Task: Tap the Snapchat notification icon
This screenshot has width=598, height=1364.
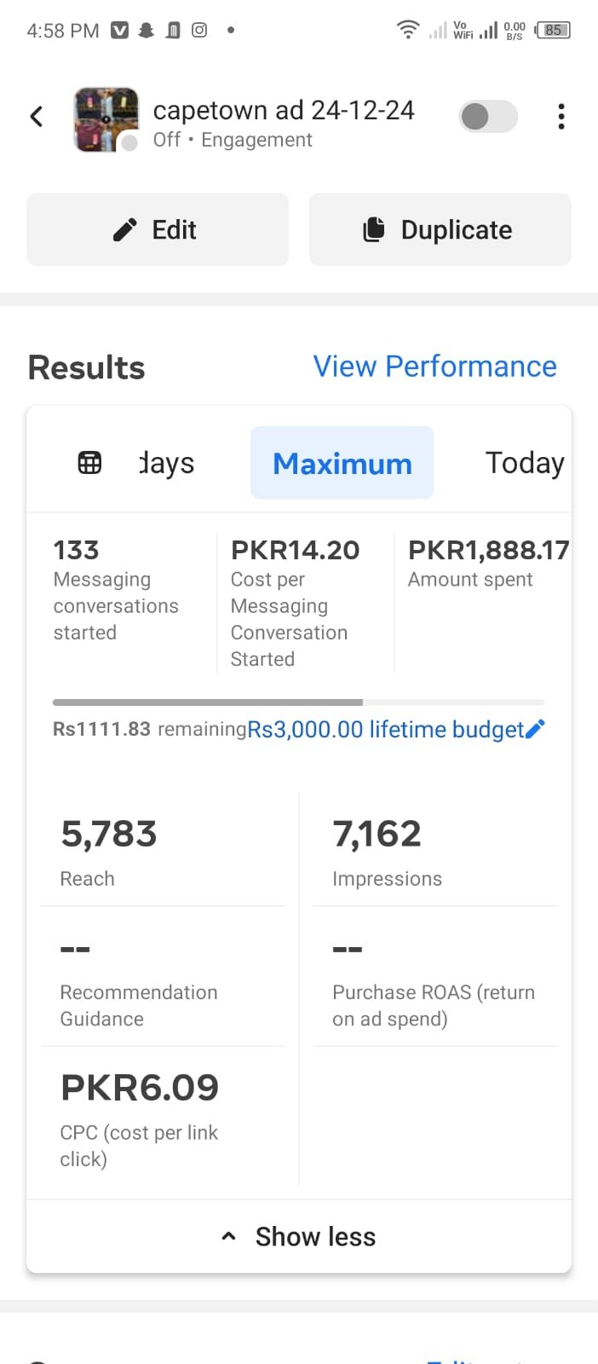Action: (147, 31)
